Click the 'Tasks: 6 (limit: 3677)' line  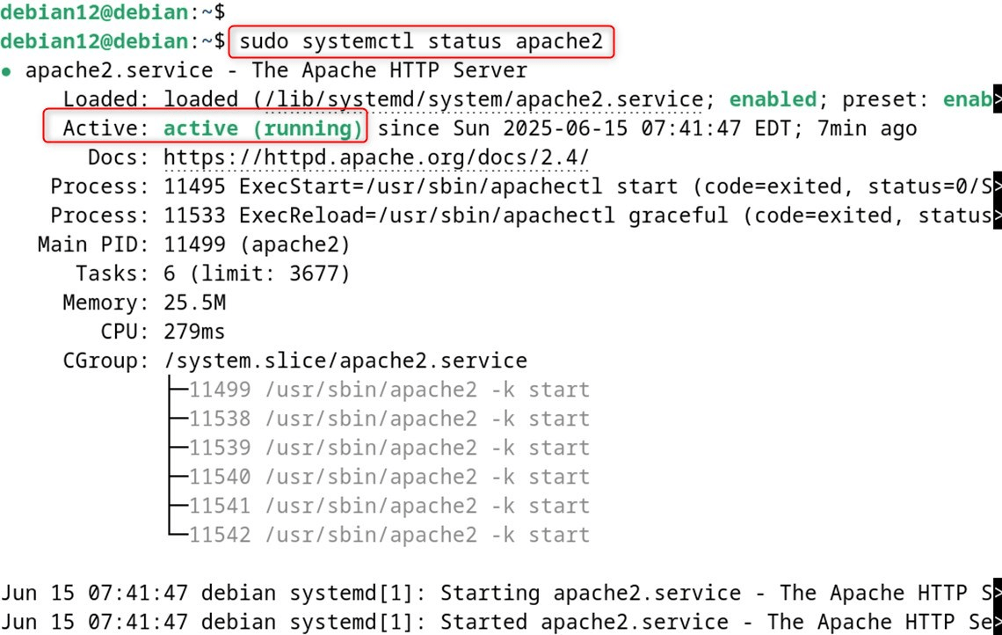(213, 274)
